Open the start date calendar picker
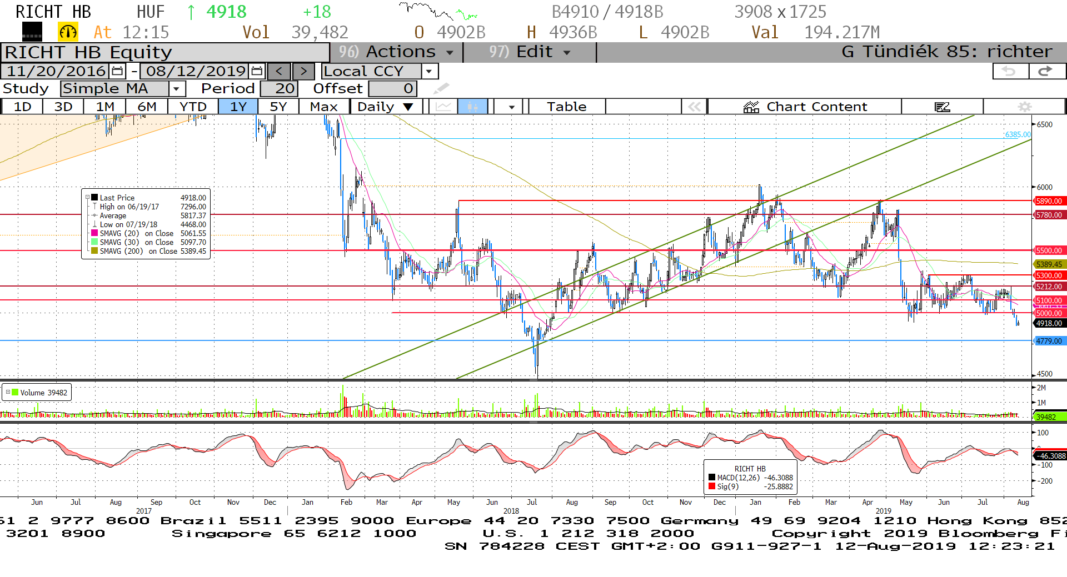Screen dimensions: 1067x577 117,71
